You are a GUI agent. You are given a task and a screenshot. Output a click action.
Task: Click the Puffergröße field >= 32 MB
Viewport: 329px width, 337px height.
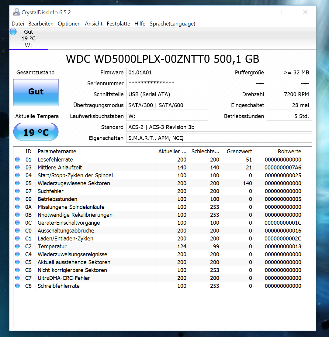click(x=289, y=73)
